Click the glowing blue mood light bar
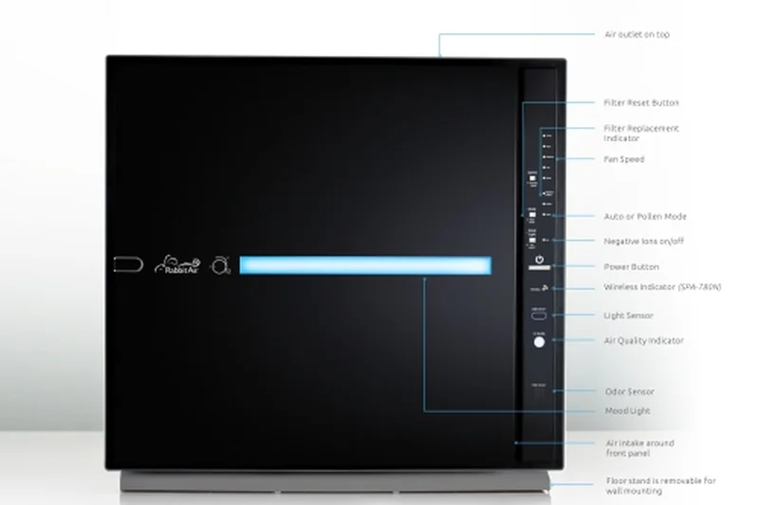This screenshot has height=505, width=759. (365, 265)
